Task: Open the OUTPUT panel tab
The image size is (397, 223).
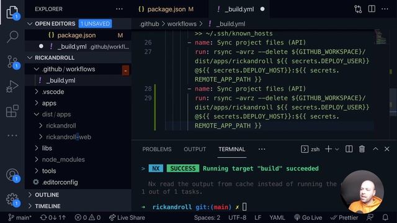Action: [x=195, y=149]
